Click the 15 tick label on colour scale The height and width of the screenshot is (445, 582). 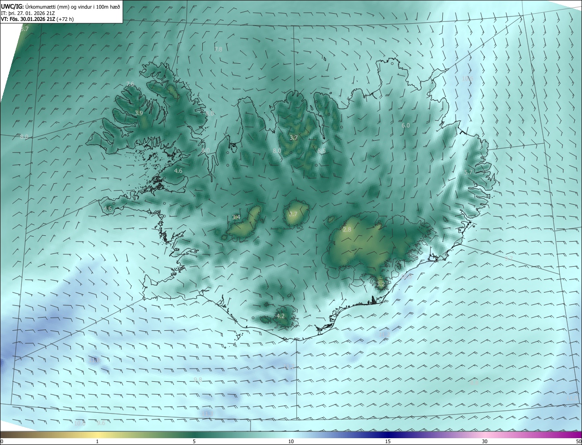388,442
